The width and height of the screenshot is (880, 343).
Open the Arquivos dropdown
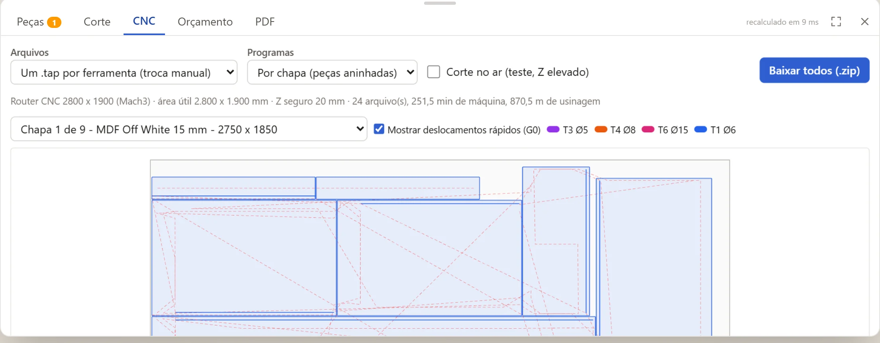click(x=124, y=73)
